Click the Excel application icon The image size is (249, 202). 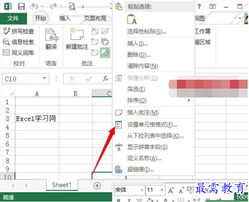(x=8, y=6)
